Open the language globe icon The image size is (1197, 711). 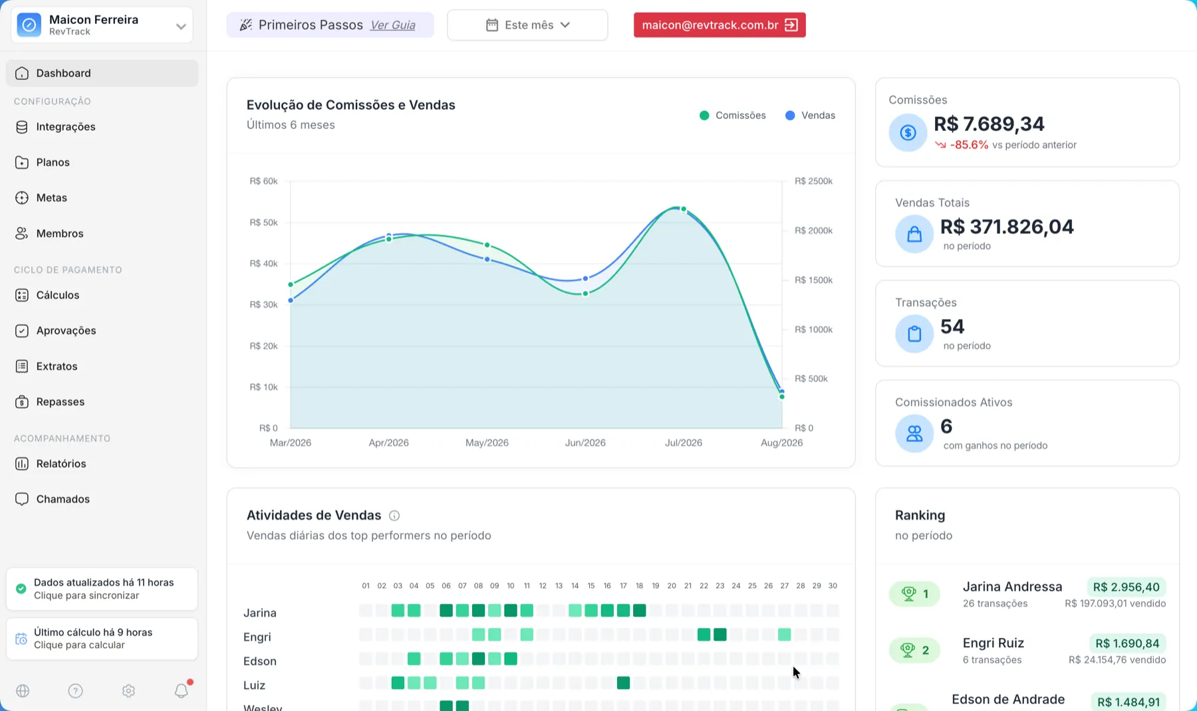pos(23,691)
